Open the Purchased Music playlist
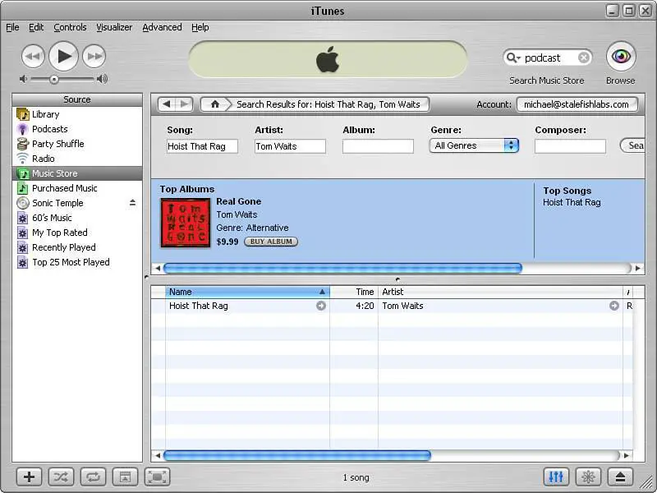Screen dimensions: 657x493 (77, 188)
